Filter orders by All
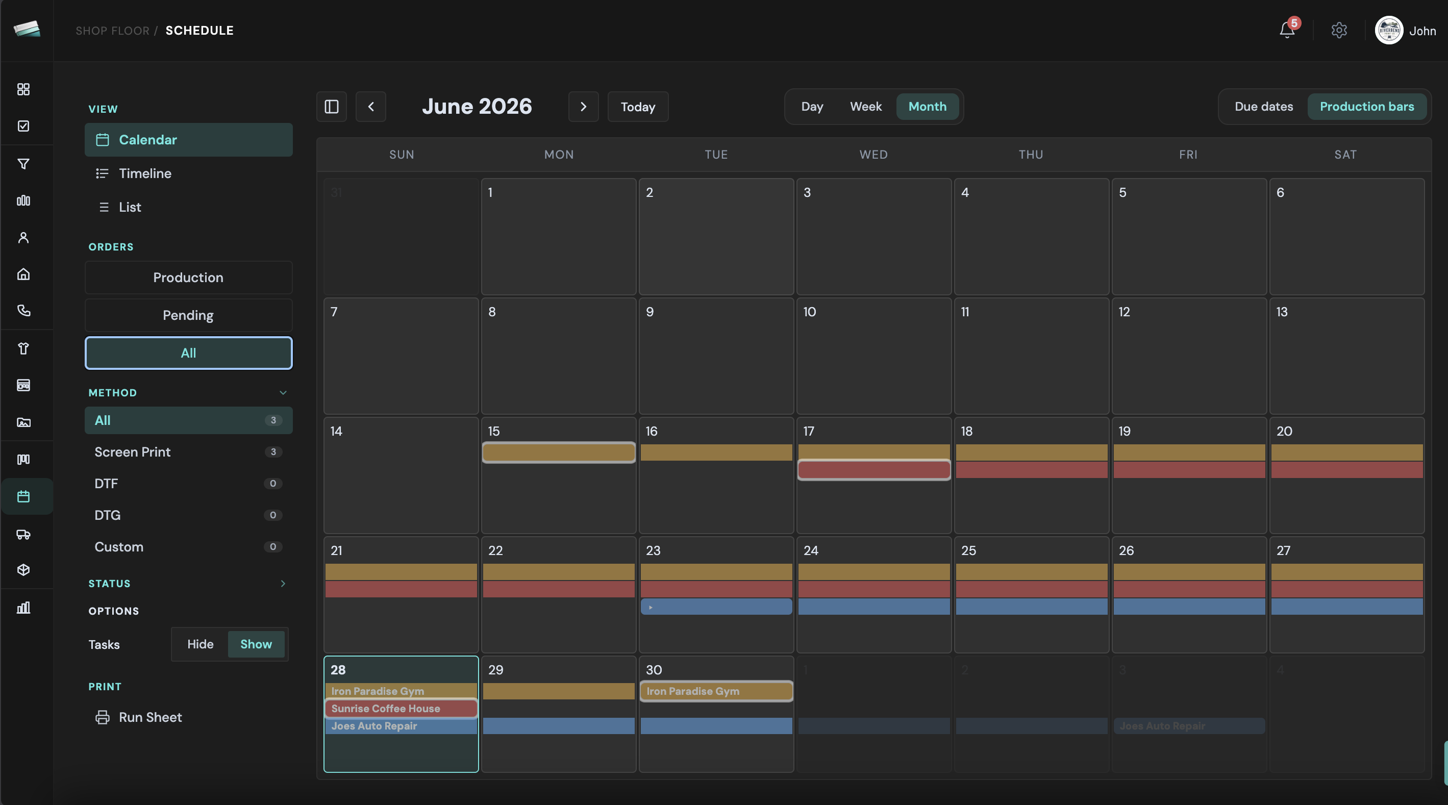 point(188,353)
